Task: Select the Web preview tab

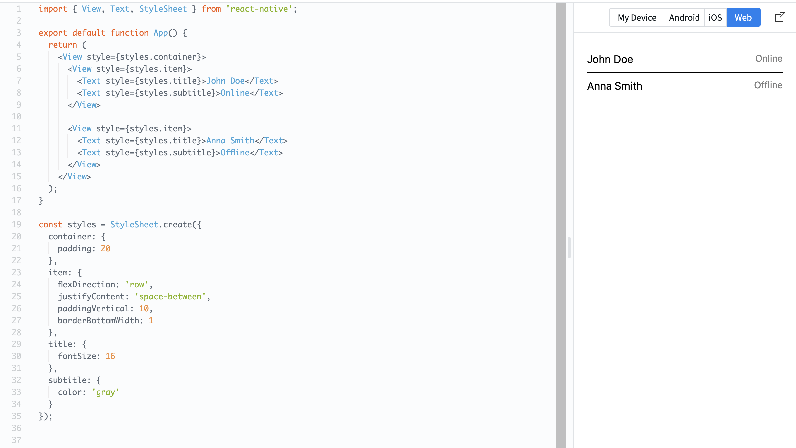Action: [x=743, y=17]
